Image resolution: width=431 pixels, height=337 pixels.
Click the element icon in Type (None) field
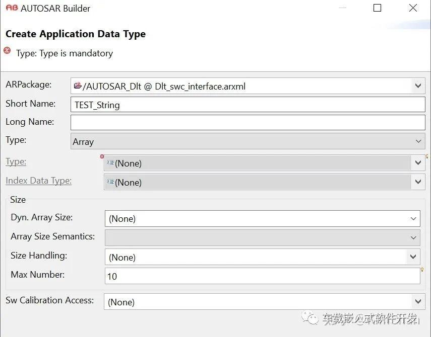[x=110, y=162]
